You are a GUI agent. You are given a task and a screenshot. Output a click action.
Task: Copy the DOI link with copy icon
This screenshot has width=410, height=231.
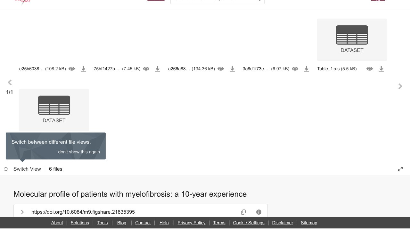(x=243, y=212)
